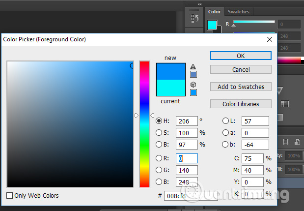Switch to the Swatches tab
The height and width of the screenshot is (211, 304).
point(238,12)
